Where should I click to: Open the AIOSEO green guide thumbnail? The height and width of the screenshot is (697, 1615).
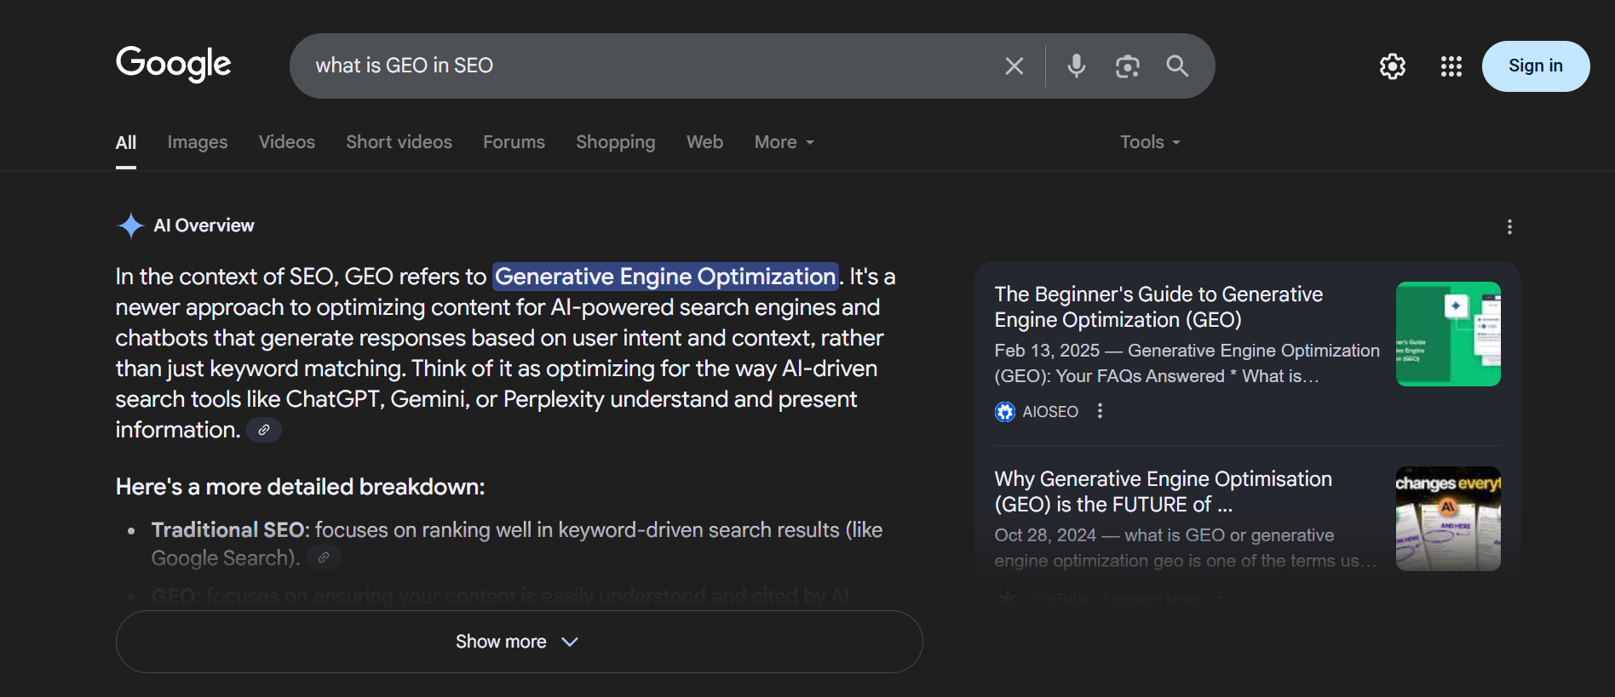1448,334
